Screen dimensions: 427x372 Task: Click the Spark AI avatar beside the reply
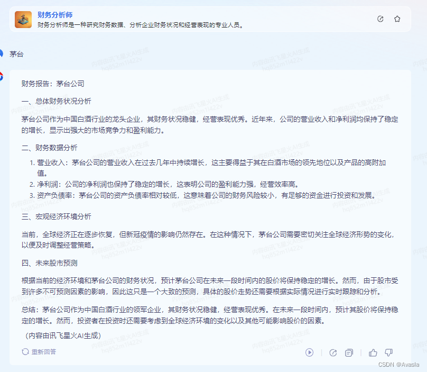click(1, 77)
